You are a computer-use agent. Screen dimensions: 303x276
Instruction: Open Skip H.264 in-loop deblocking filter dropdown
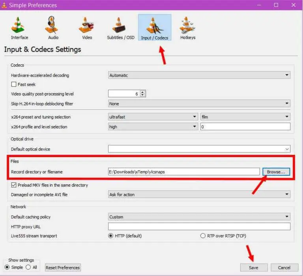tap(199, 104)
